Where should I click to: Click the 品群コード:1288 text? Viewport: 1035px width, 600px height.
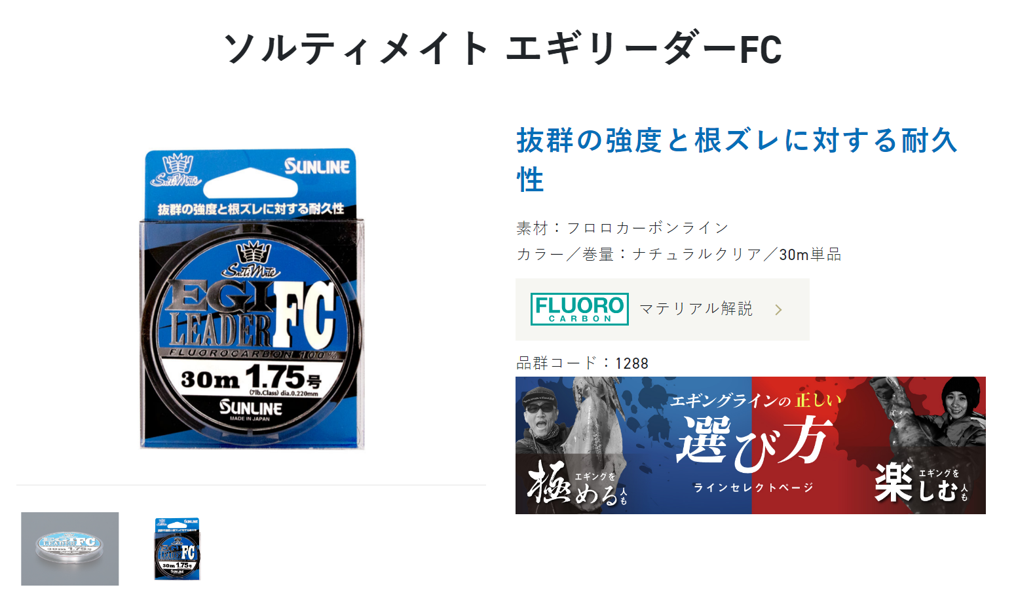(582, 363)
